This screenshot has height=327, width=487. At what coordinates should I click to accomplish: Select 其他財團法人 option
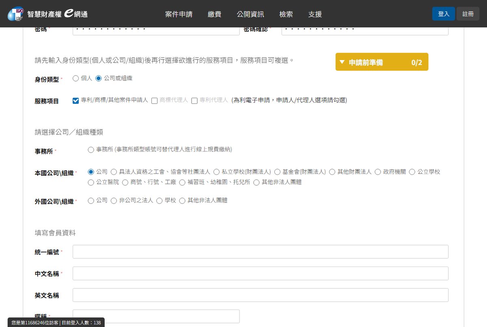332,172
